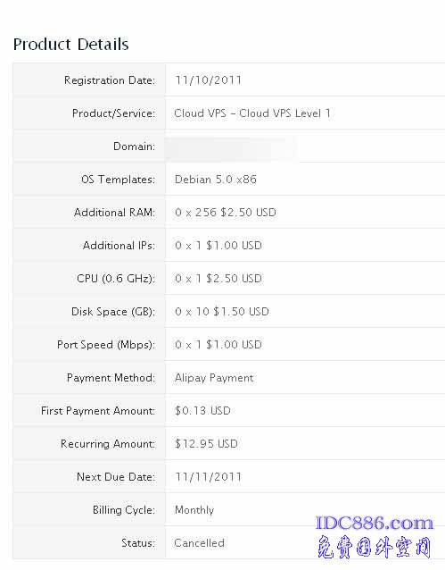Click the Debian 5.0 x86 template value
This screenshot has height=570, width=445.
pos(216,180)
